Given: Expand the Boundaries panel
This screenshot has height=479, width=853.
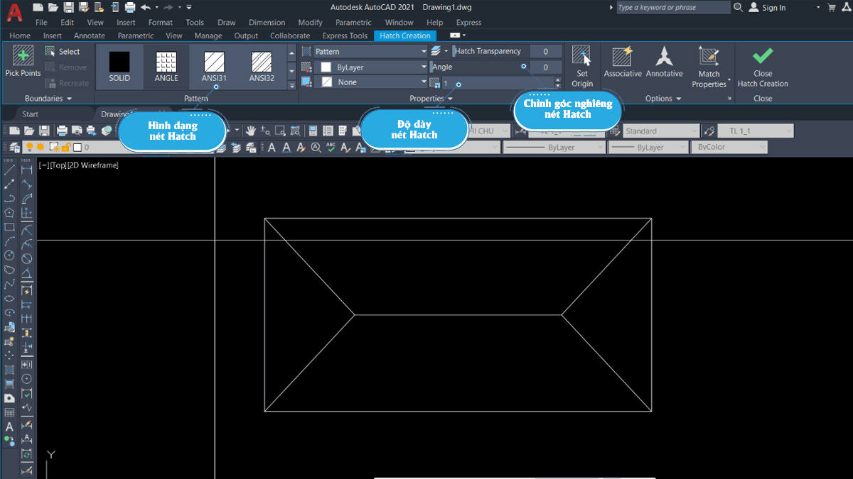Looking at the screenshot, I should [x=48, y=99].
